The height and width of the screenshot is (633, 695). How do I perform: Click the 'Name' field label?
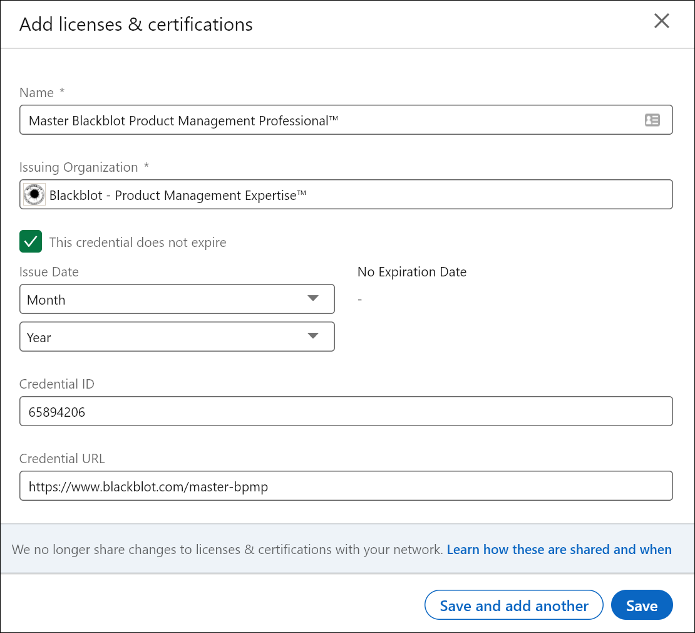[36, 92]
